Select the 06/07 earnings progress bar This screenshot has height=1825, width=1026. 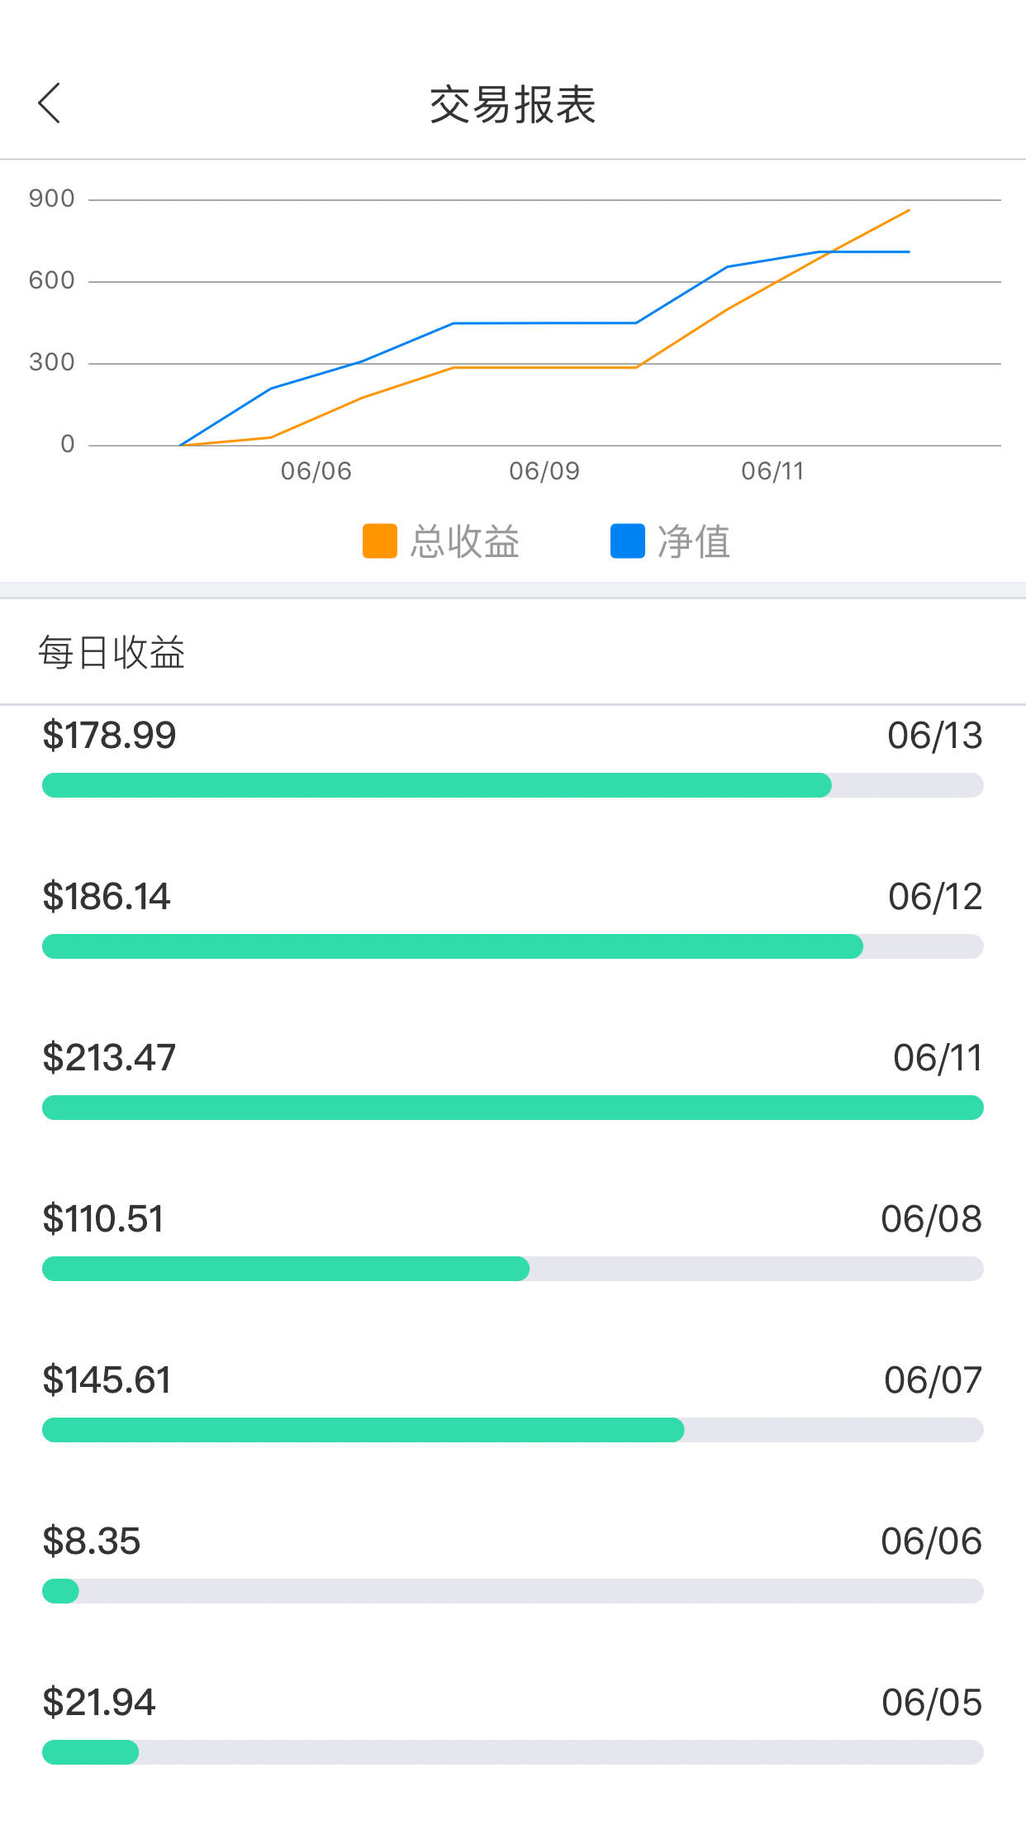click(513, 1430)
